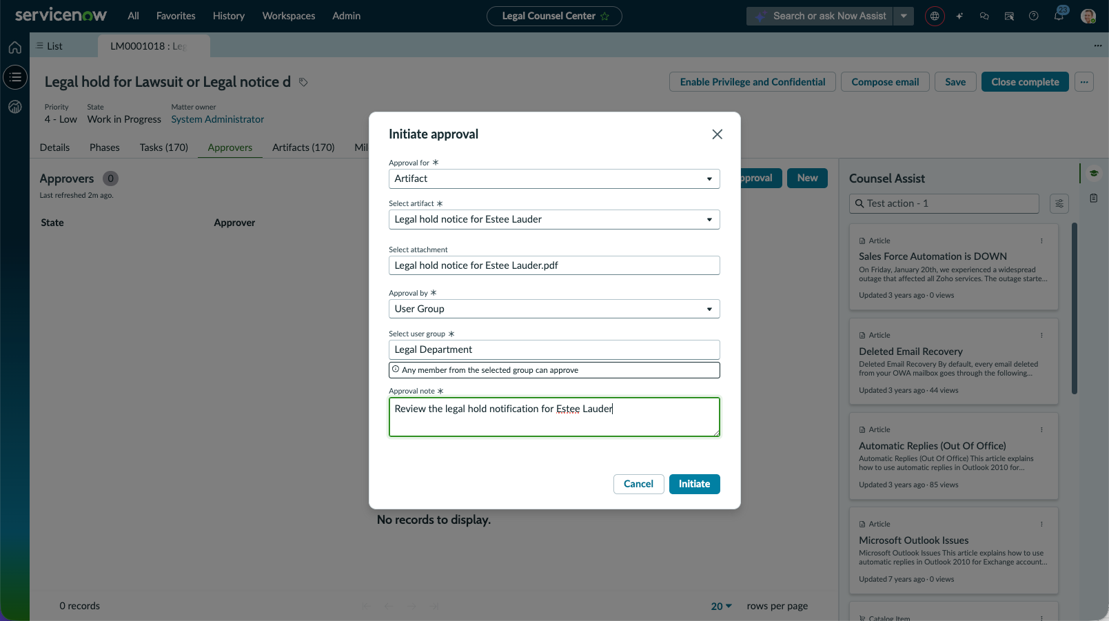The height and width of the screenshot is (621, 1109).
Task: Click the Search or ask Now Assist field
Action: tap(820, 16)
